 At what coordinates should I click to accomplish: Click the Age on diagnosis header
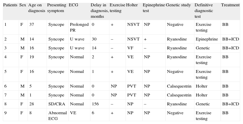37,8
